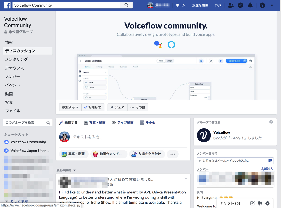Click the invite member name field
The image size is (281, 208).
click(235, 161)
